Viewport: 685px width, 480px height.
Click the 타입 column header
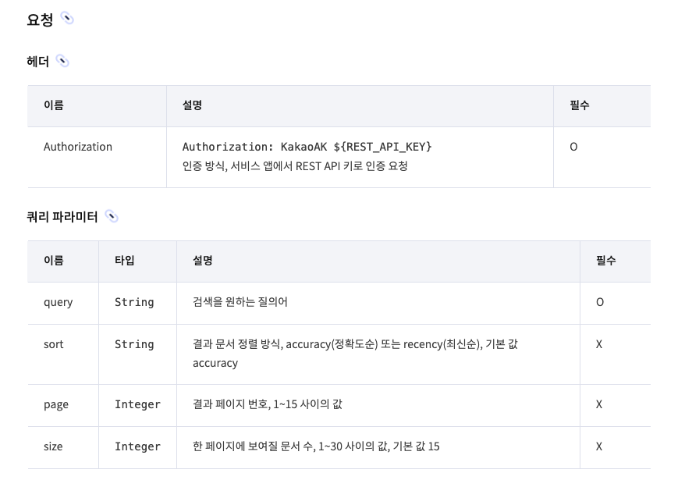[125, 261]
